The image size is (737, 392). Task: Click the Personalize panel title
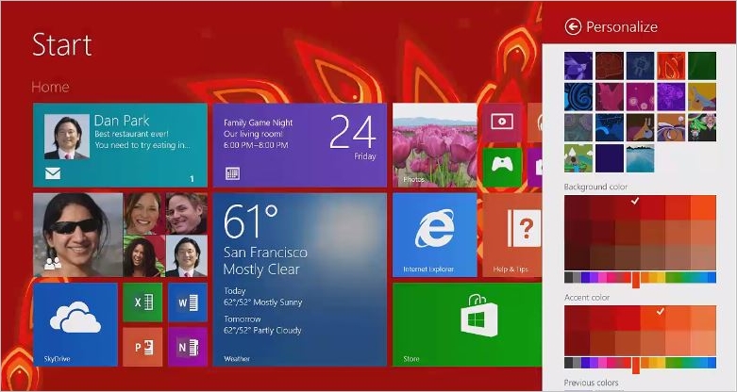[622, 26]
